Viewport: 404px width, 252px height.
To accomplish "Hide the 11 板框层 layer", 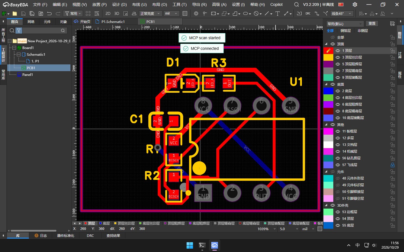I will pyautogui.click(x=338, y=131).
